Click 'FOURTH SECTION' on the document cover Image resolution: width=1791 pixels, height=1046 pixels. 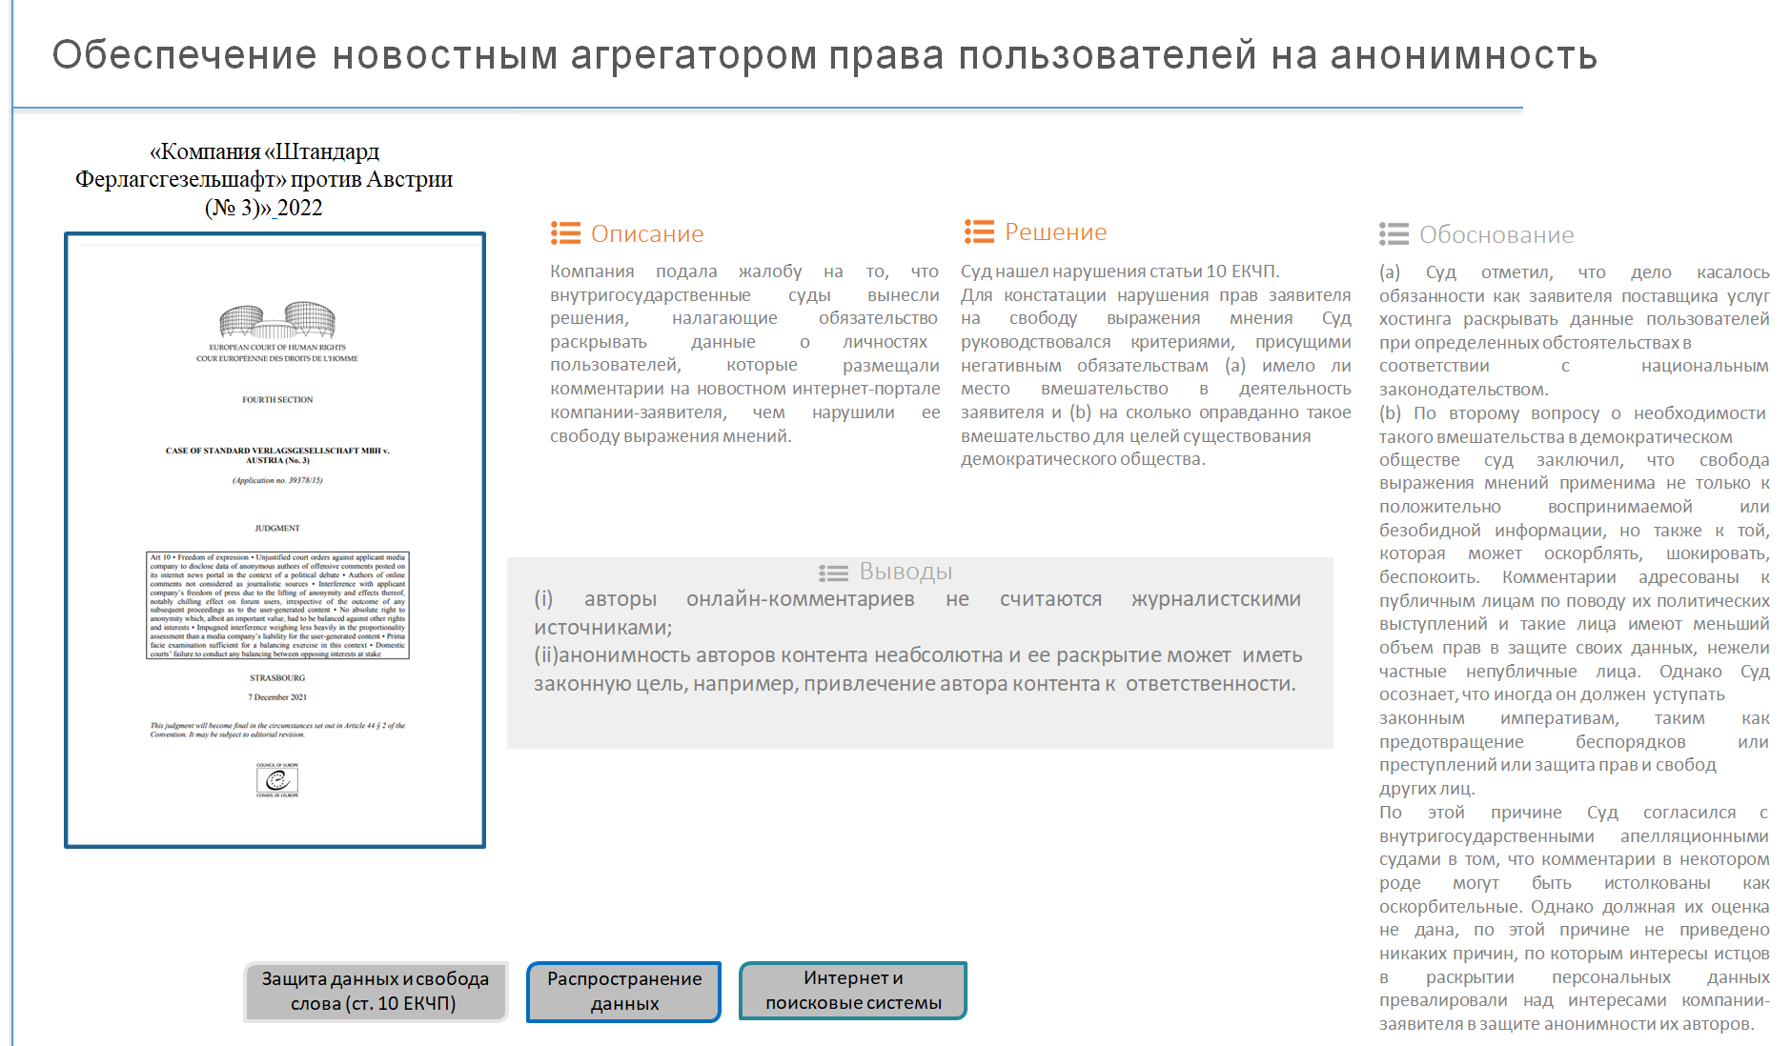[277, 399]
